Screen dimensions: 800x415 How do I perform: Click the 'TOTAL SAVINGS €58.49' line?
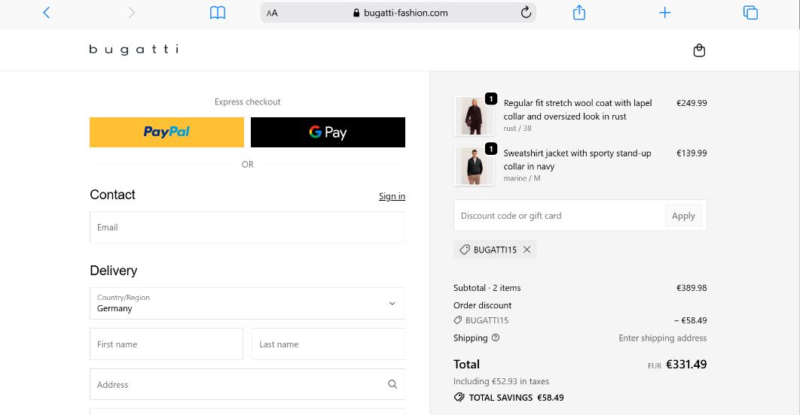coord(508,398)
